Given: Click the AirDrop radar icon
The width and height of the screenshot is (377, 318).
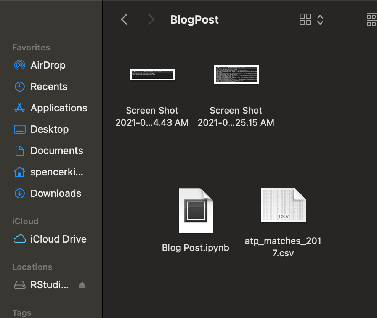Looking at the screenshot, I should (x=19, y=65).
